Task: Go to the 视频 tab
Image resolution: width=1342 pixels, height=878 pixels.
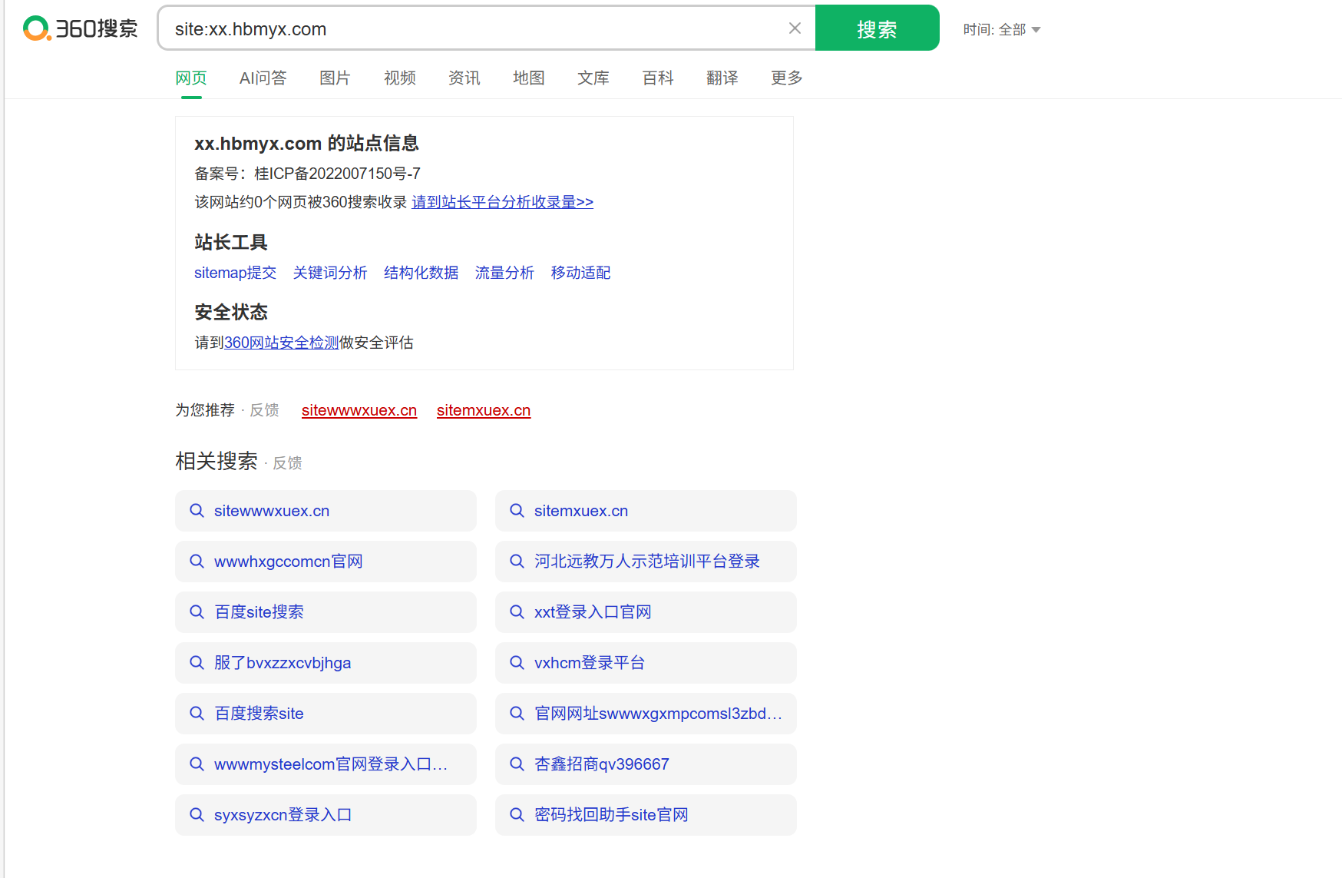Action: 399,78
